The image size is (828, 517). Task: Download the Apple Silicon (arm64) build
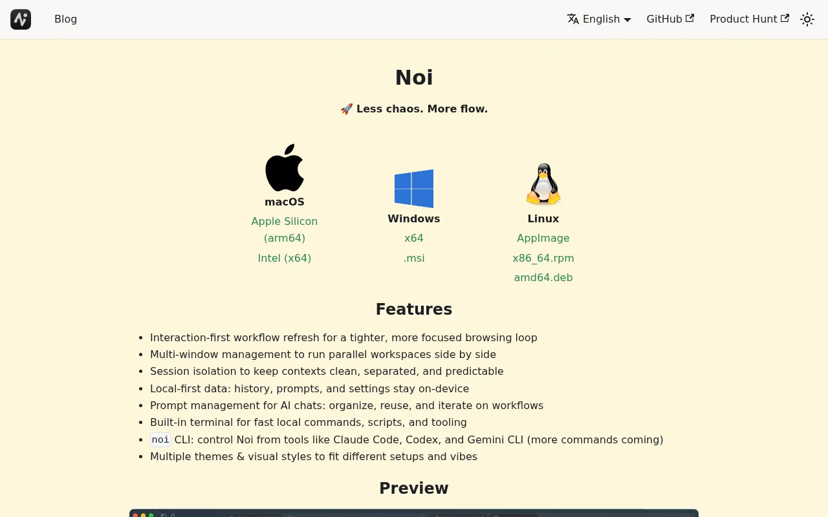(285, 229)
